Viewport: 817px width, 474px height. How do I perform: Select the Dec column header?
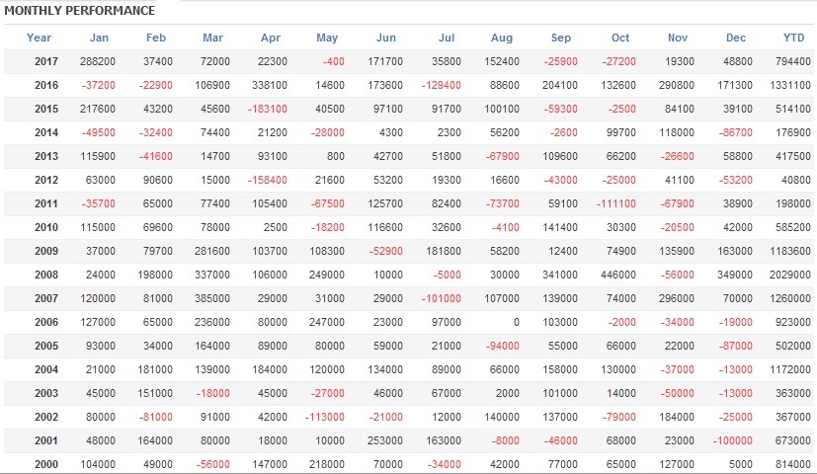(x=736, y=39)
